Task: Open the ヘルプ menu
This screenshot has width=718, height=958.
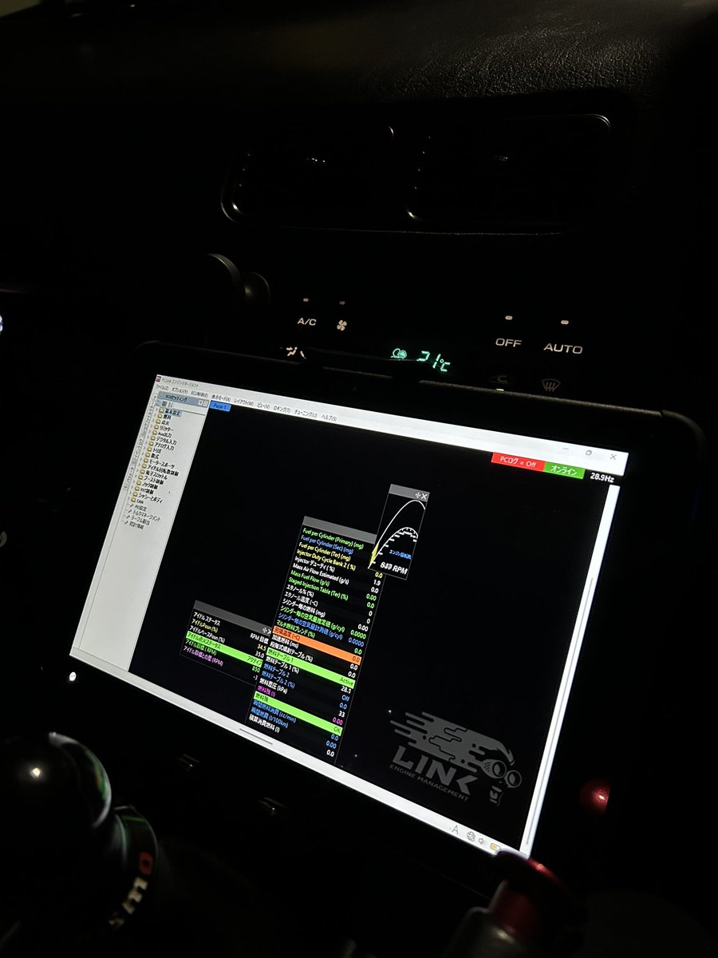Action: coord(329,418)
